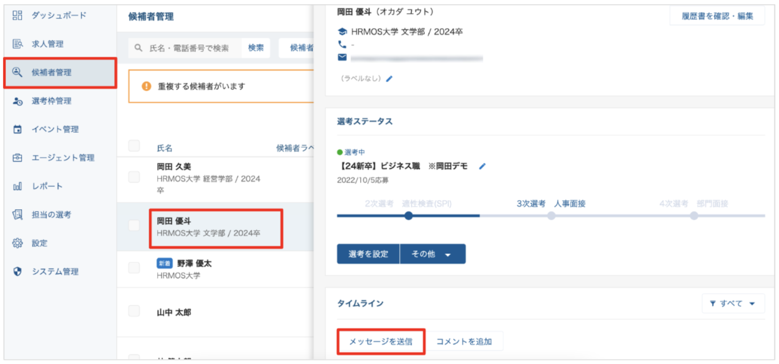Select the checkbox for 山中 太郎

[x=134, y=311]
